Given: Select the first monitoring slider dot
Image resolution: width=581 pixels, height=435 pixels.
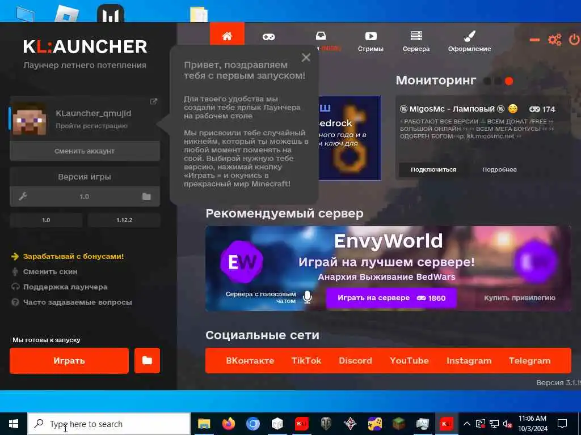Looking at the screenshot, I should pos(487,81).
